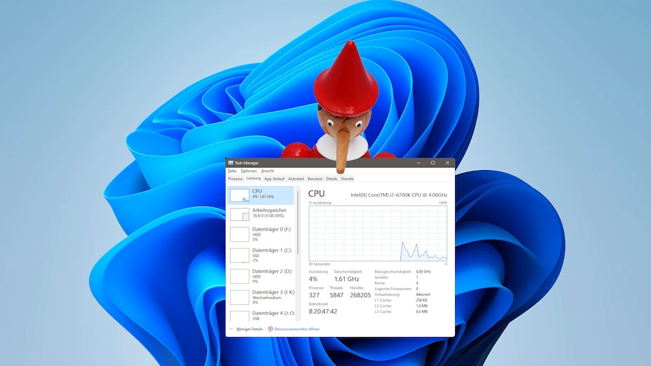Minimize the Task-Manager window
This screenshot has height=366, width=651.
tap(418, 162)
